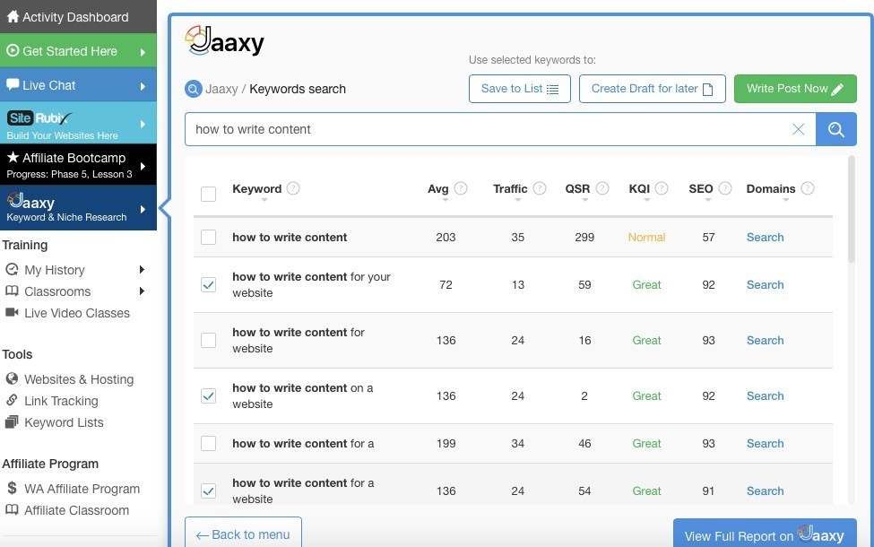
Task: Click My History clock icon
Action: (x=12, y=269)
